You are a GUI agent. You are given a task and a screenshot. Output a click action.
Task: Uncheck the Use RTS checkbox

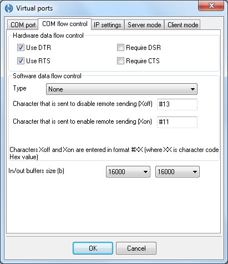pyautogui.click(x=21, y=61)
